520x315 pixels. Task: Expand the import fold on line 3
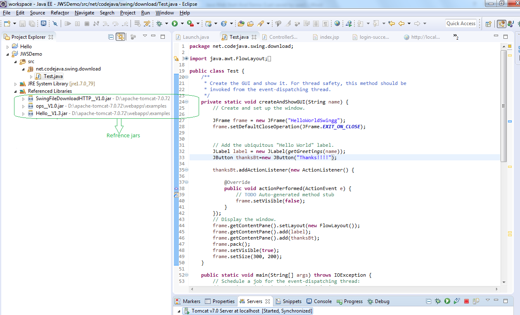click(186, 59)
